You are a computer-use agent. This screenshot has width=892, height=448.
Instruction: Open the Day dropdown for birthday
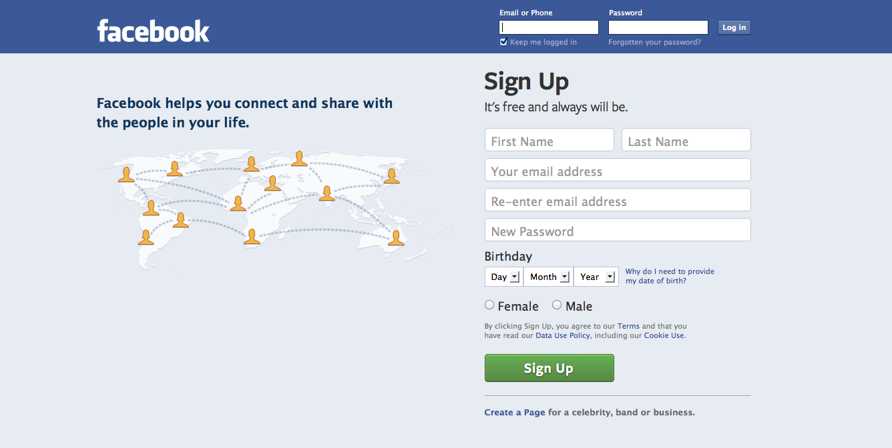504,277
